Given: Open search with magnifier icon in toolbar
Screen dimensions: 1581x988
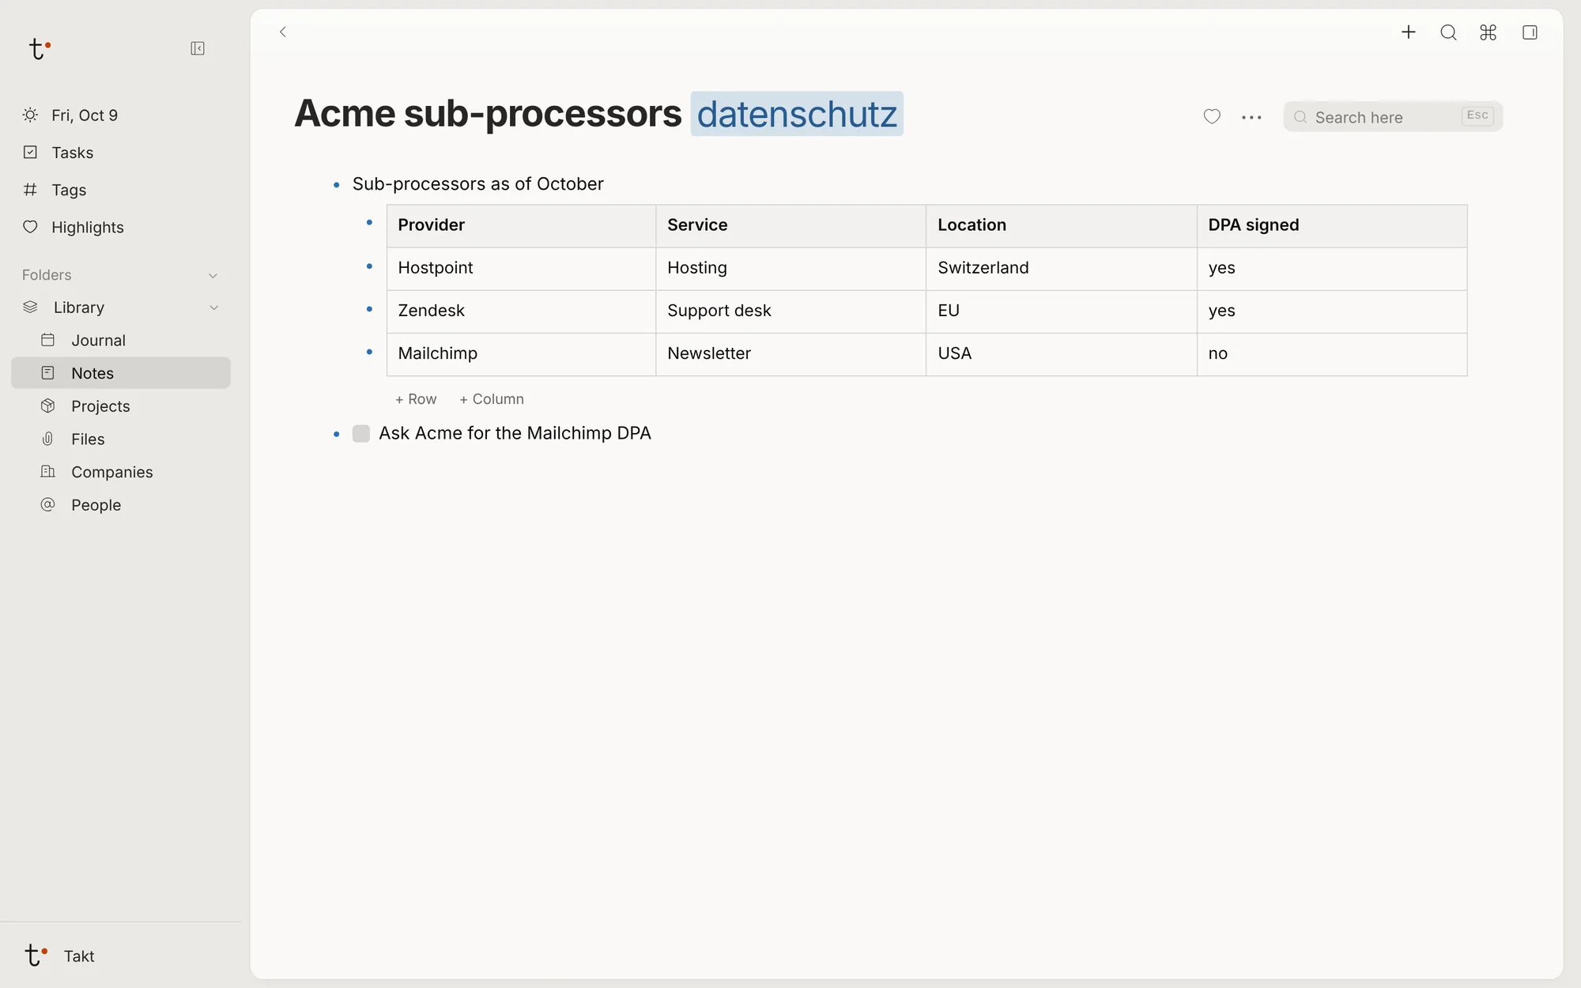Looking at the screenshot, I should [1448, 32].
